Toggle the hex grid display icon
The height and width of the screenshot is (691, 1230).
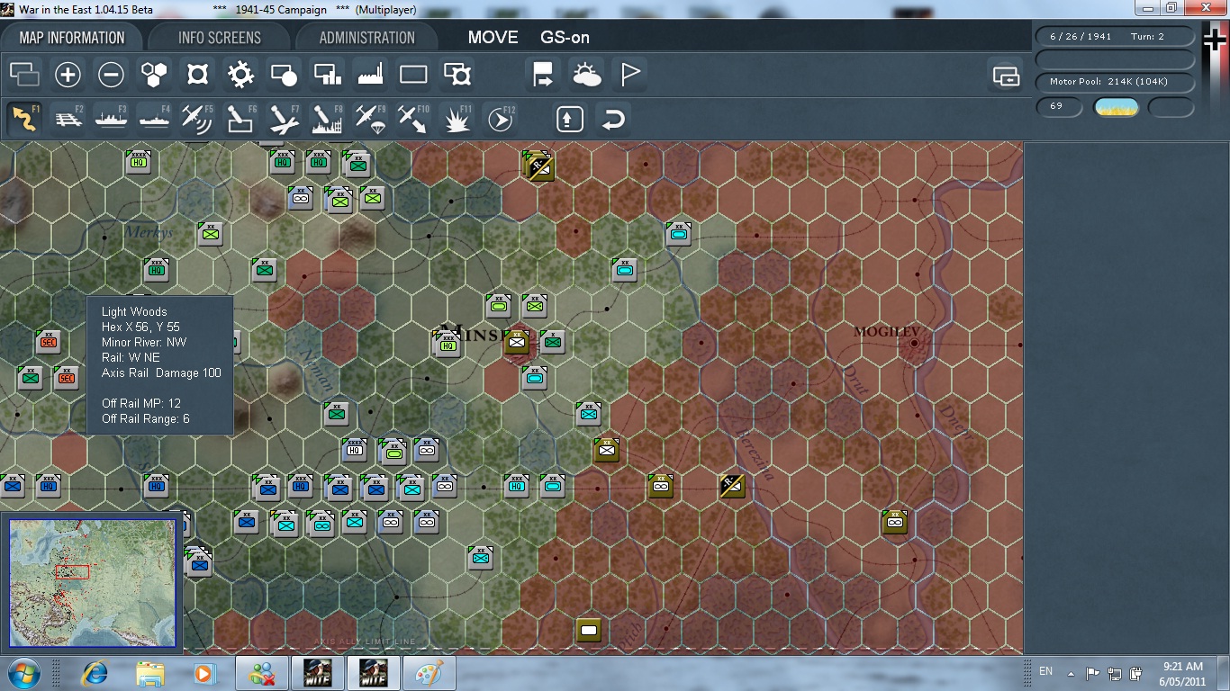coord(154,74)
